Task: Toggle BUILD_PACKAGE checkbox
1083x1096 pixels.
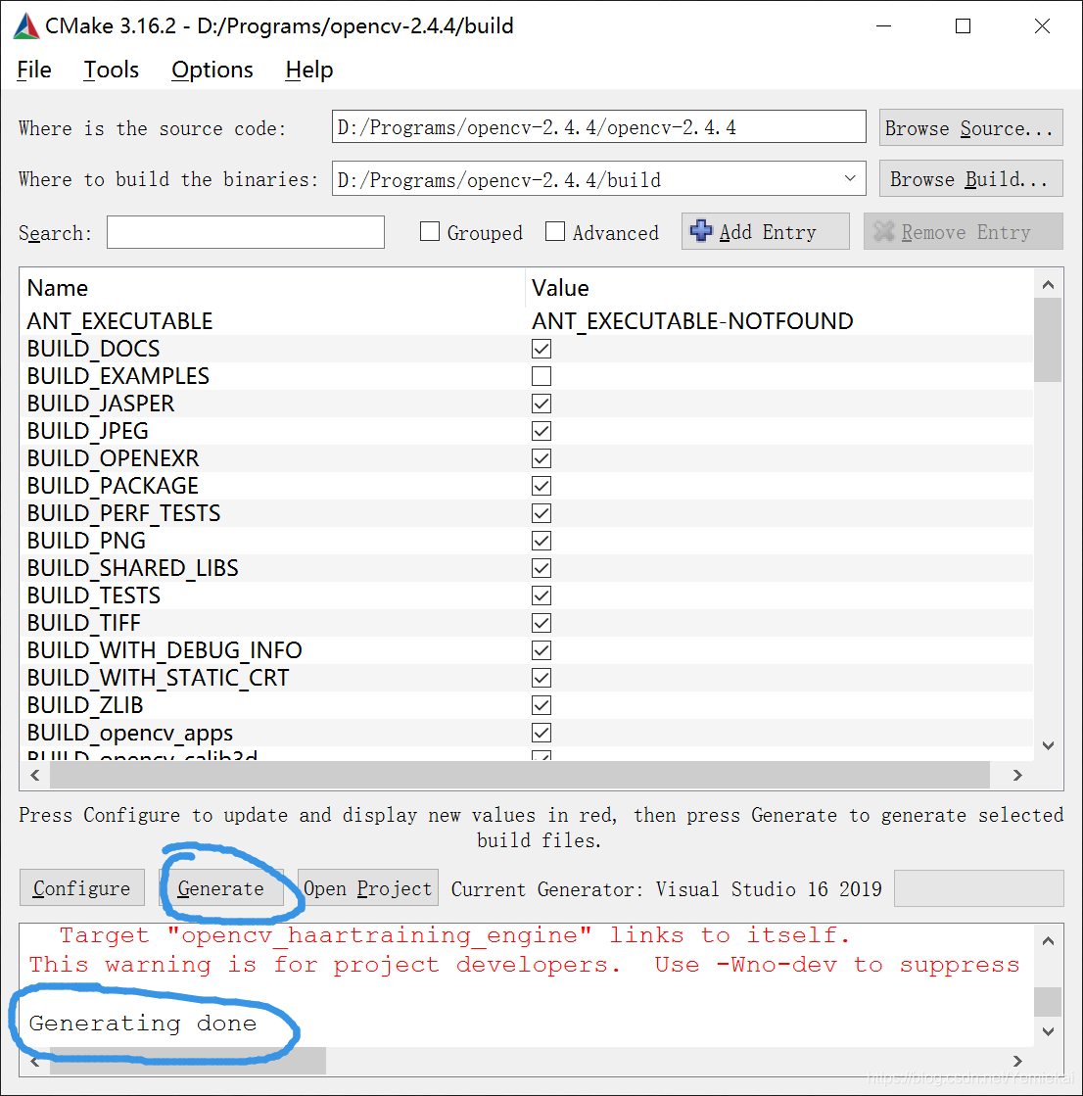Action: point(541,486)
